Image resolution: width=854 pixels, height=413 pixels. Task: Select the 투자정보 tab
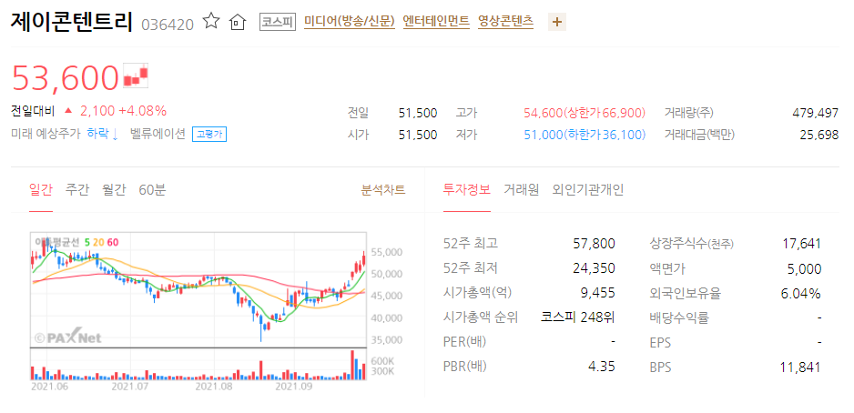click(467, 190)
